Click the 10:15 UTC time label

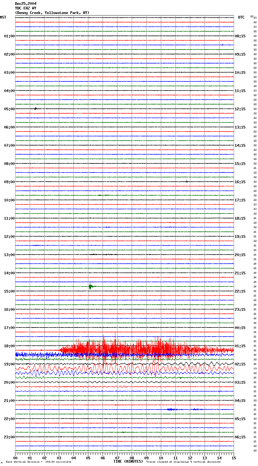coord(240,73)
